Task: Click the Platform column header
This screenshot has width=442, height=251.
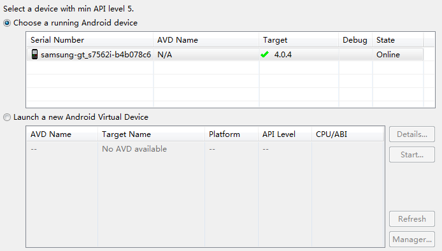Action: (231, 134)
